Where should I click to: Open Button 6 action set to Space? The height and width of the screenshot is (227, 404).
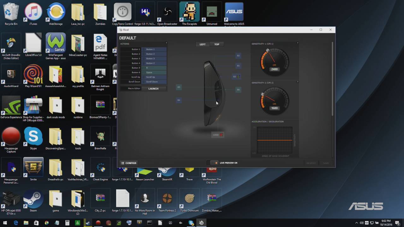coord(154,73)
